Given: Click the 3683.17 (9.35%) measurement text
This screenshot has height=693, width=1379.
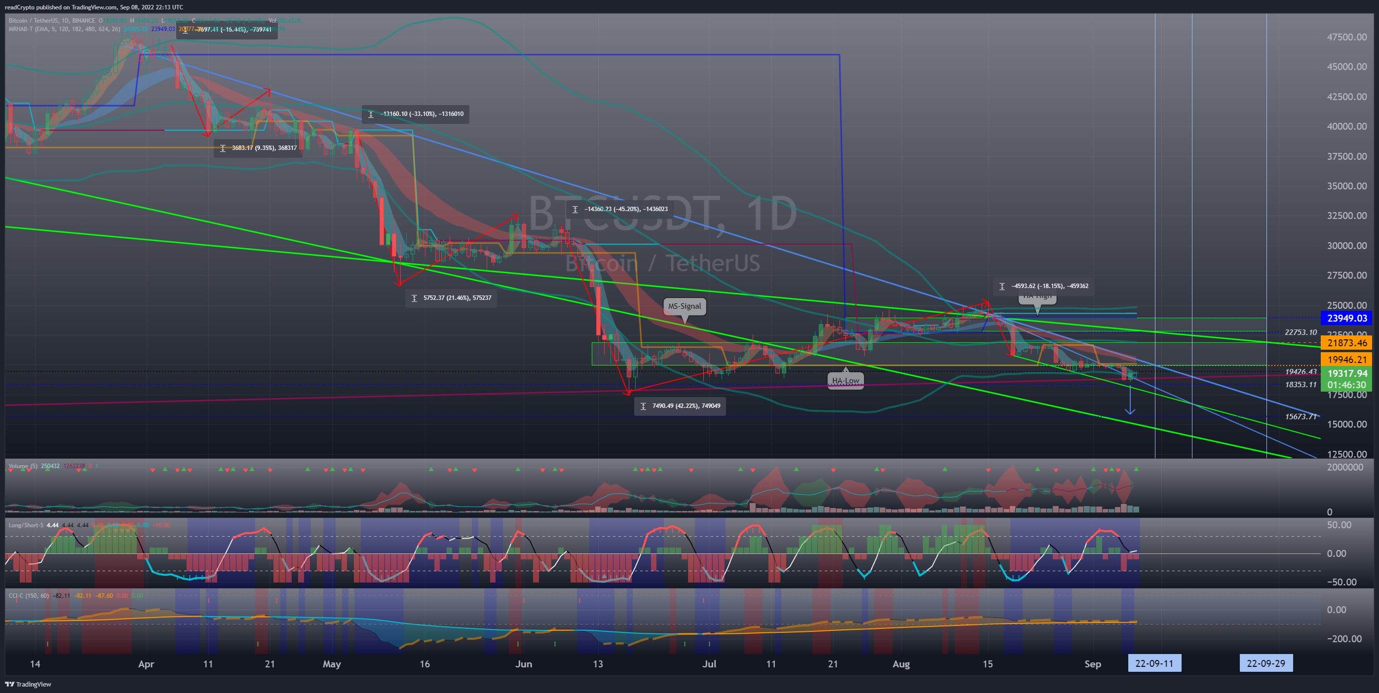Looking at the screenshot, I should (x=264, y=148).
